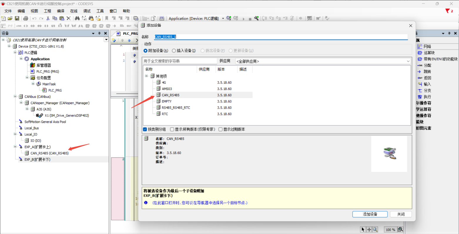Click the Copy toolbar icon
The image size is (459, 234).
click(x=55, y=18)
